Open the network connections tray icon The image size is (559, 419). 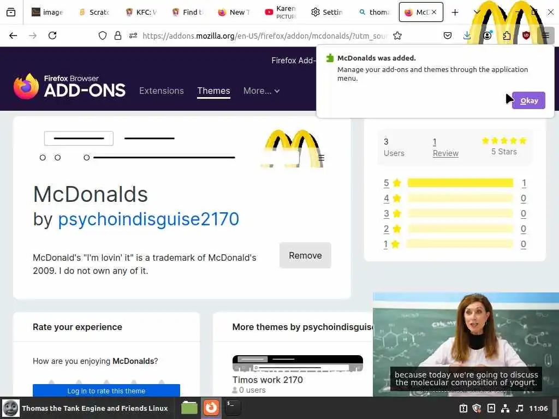pos(505,408)
